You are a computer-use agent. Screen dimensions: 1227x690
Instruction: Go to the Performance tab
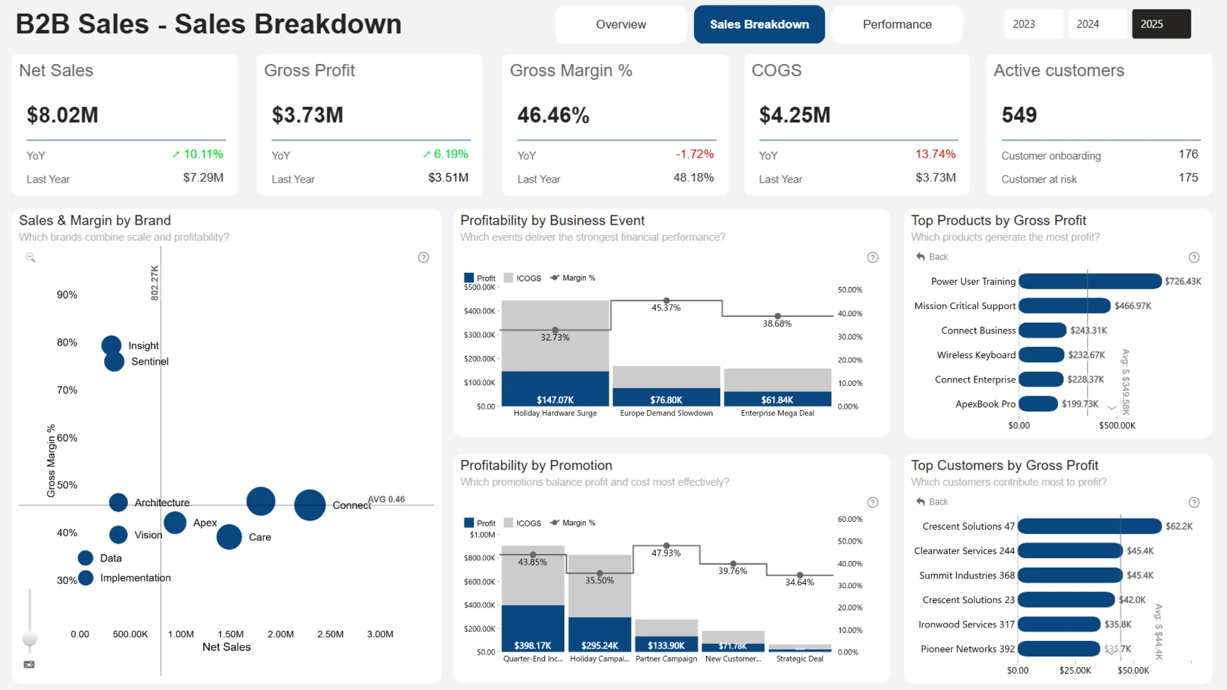click(x=897, y=24)
